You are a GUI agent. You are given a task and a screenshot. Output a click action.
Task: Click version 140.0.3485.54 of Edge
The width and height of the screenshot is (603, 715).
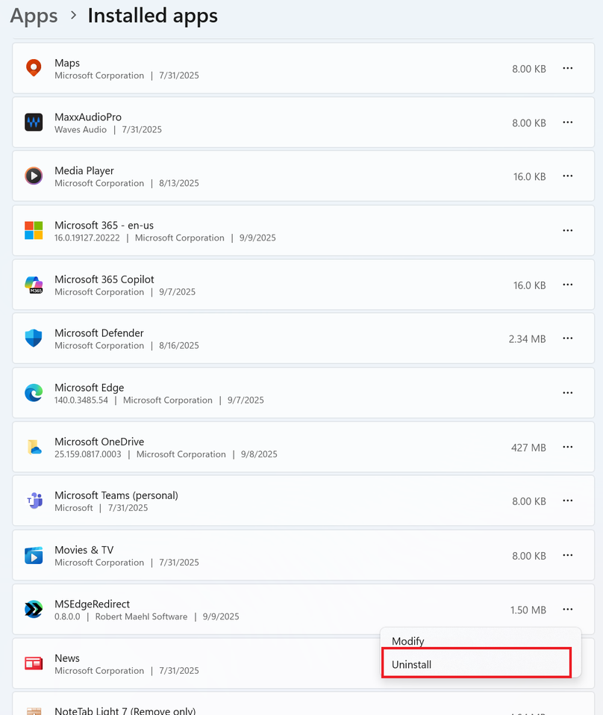pos(81,400)
